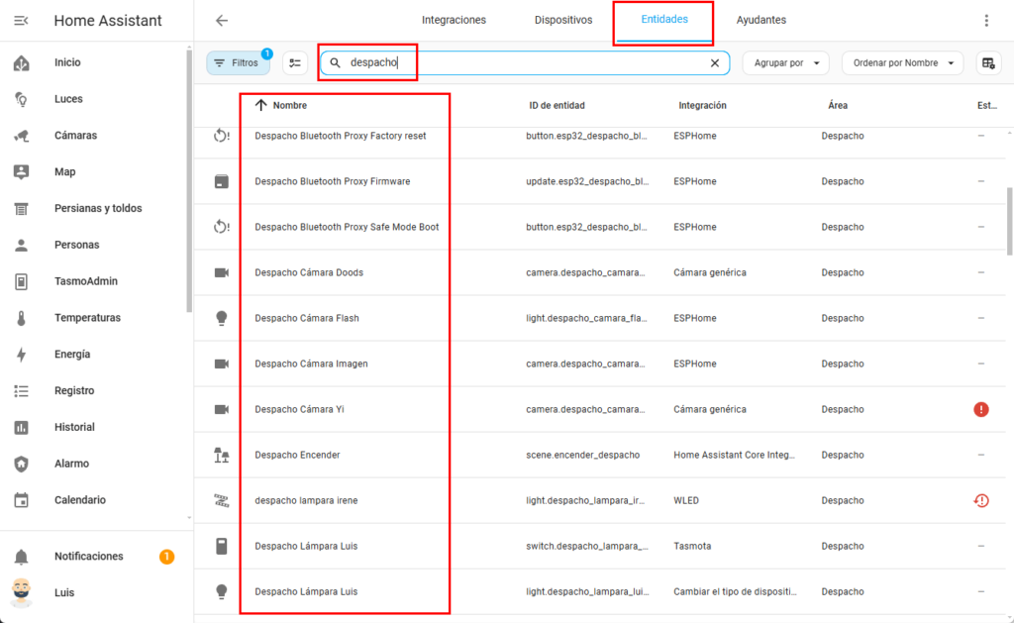Image resolution: width=1014 pixels, height=623 pixels.
Task: Click the red error icon for Cámara Yi
Action: 980,409
